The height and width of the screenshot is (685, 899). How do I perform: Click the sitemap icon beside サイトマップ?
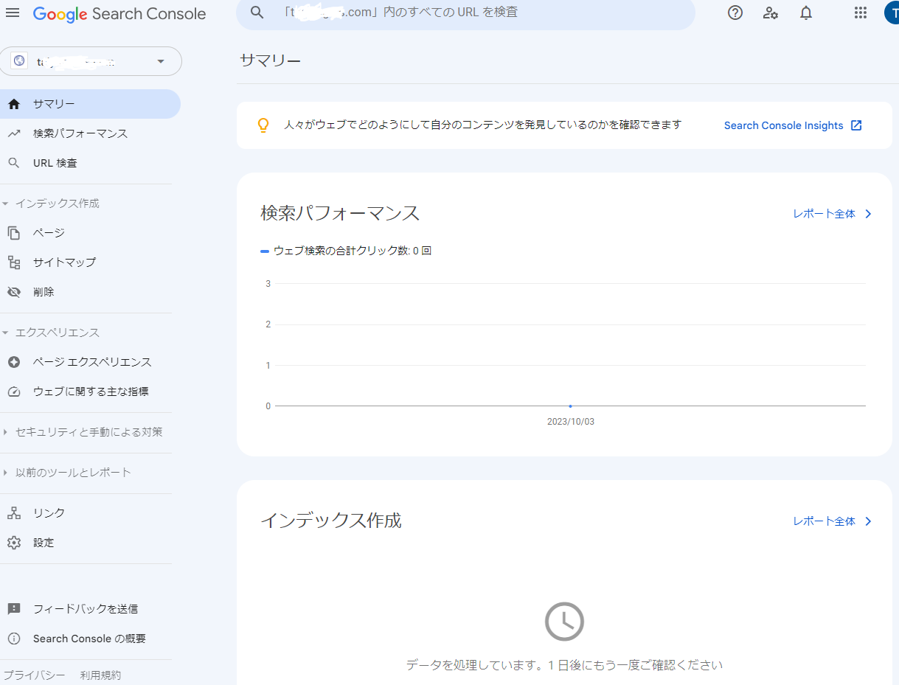pos(14,262)
